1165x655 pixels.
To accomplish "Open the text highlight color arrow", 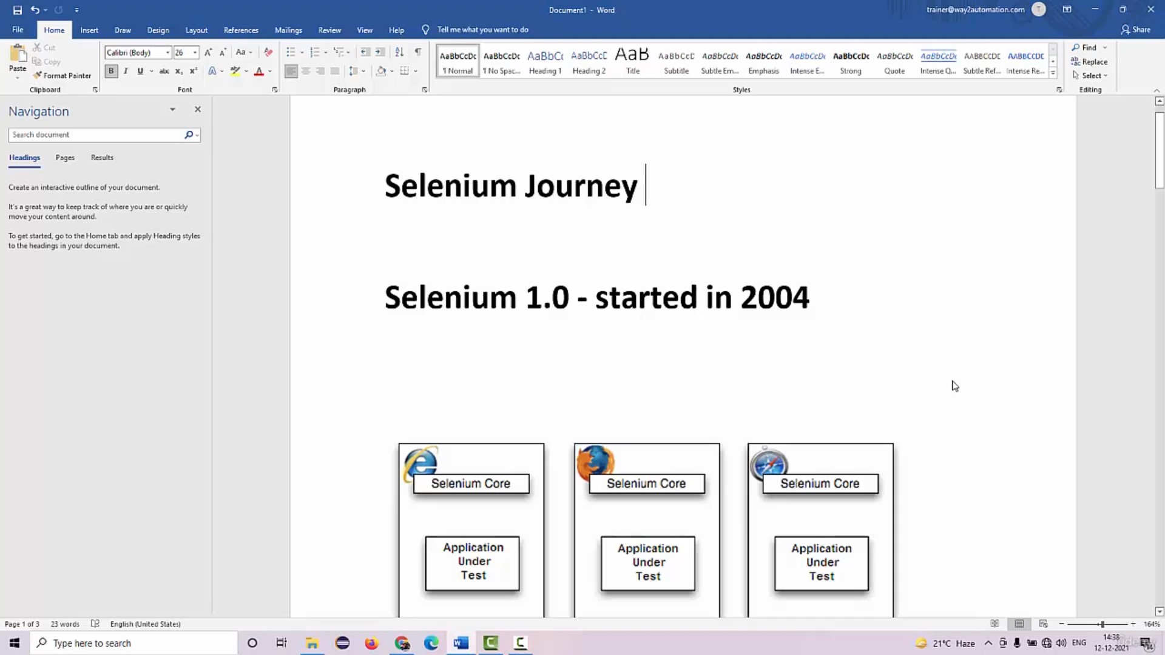I will click(x=246, y=71).
